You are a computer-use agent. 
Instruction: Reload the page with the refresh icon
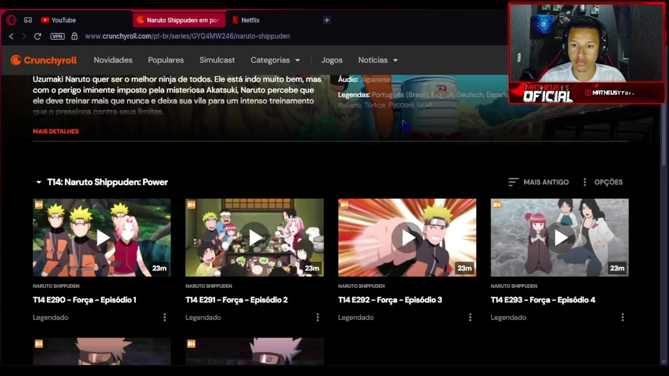click(38, 36)
